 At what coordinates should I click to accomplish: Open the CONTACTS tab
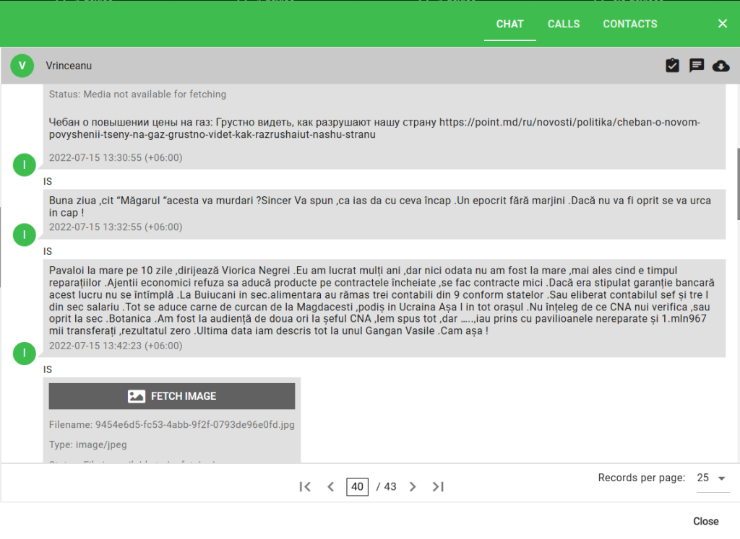[x=629, y=24]
